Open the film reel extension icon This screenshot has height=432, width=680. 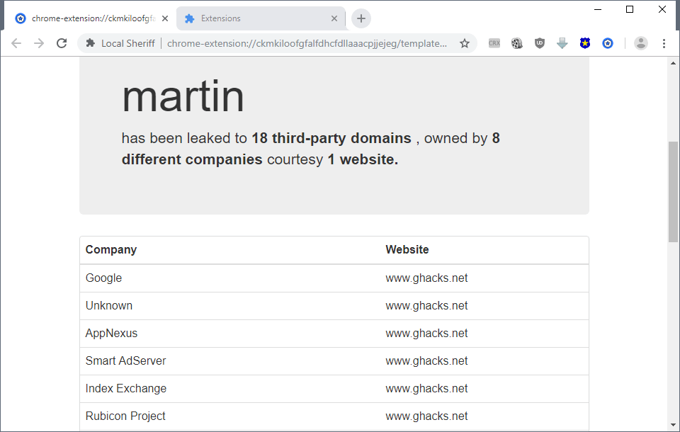(x=517, y=43)
